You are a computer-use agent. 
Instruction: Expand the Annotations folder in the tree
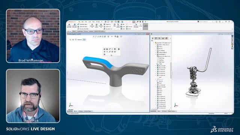156,50
